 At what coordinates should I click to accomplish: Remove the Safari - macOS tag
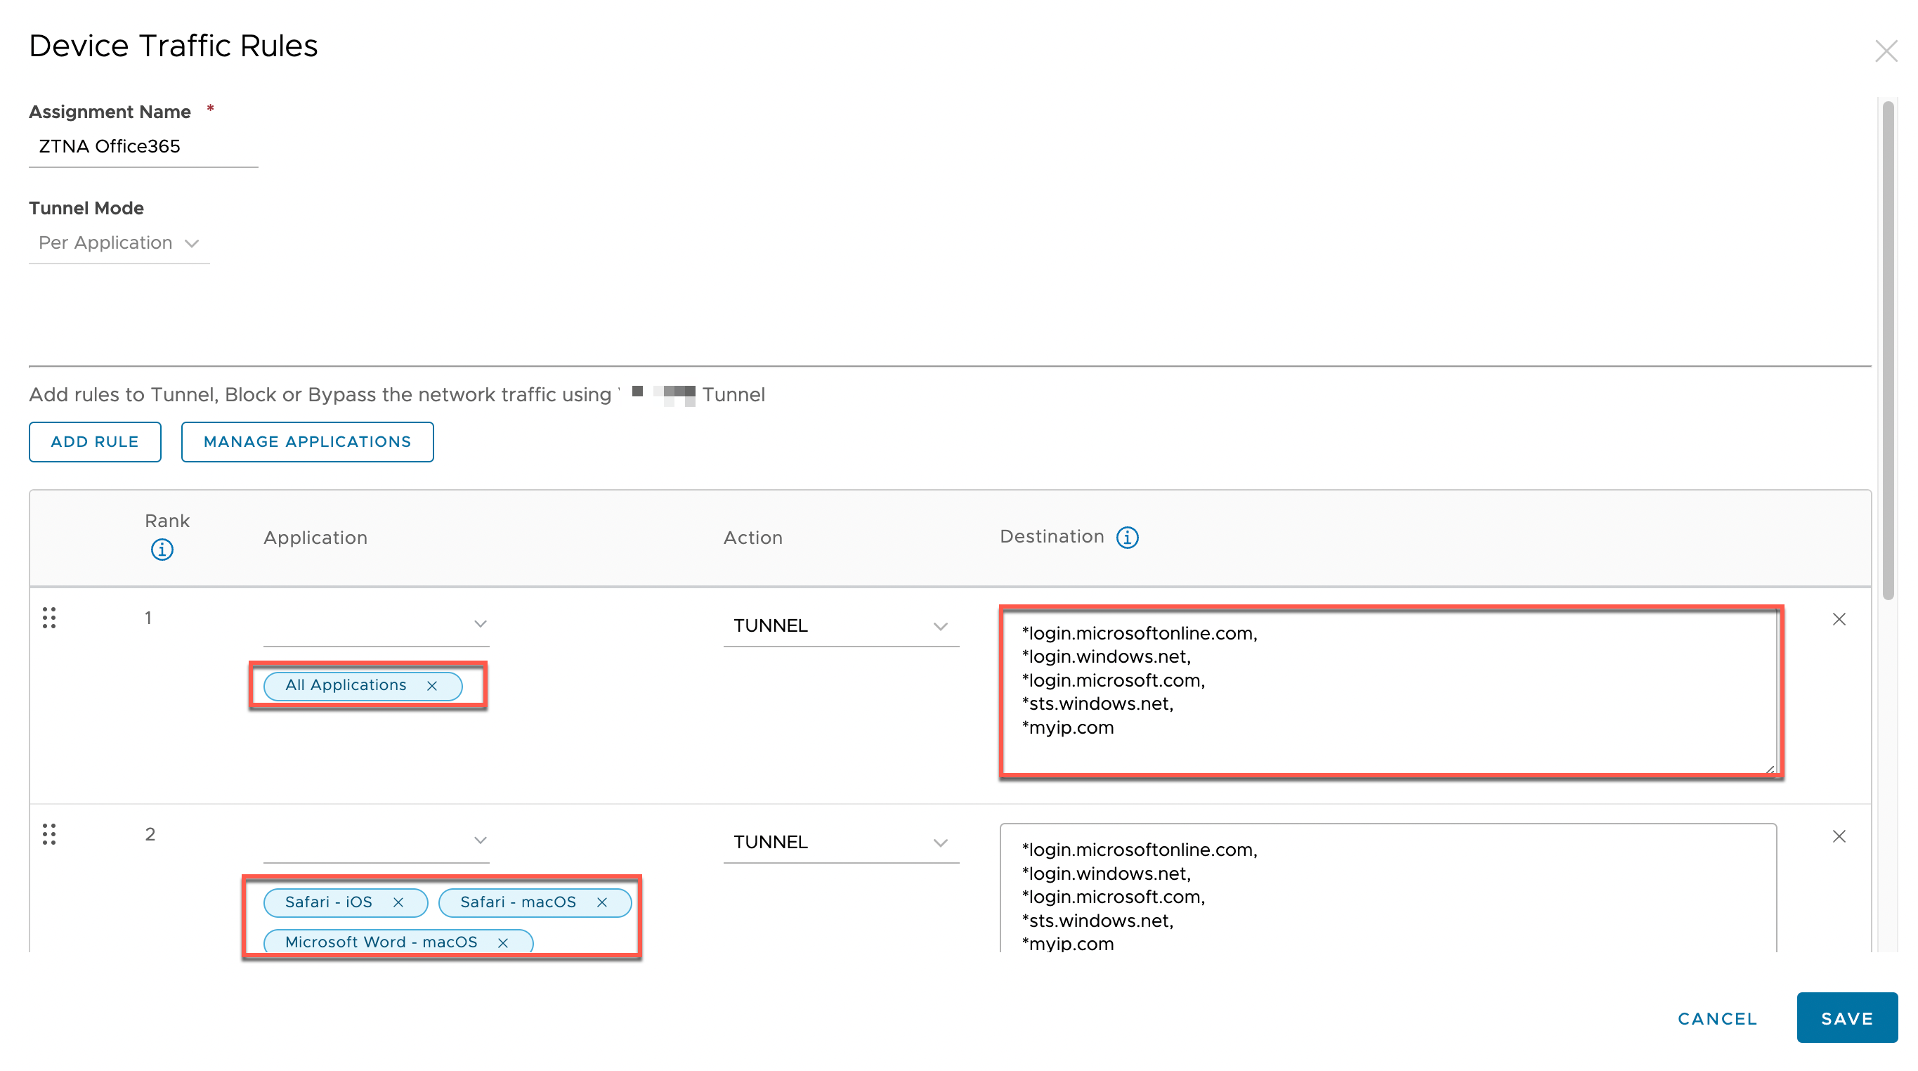(601, 902)
